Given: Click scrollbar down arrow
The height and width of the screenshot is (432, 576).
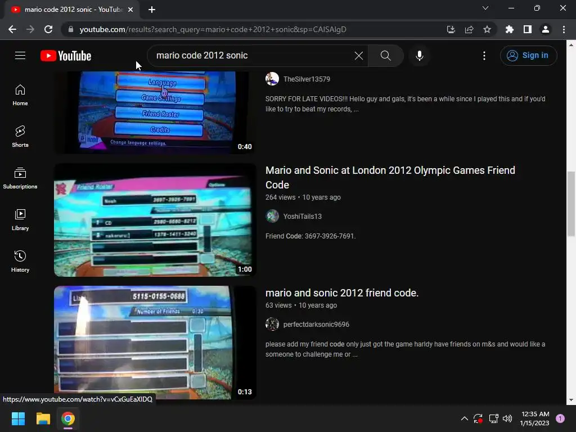Looking at the screenshot, I should click(571, 400).
